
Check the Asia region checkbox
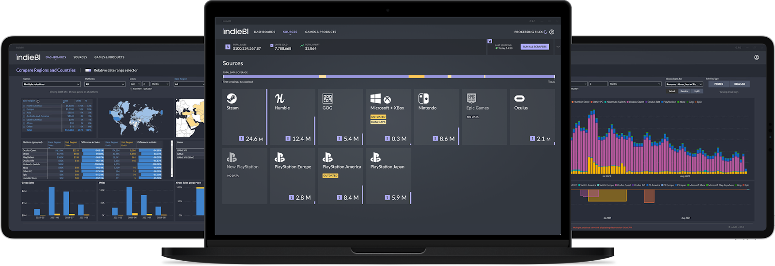coord(24,112)
